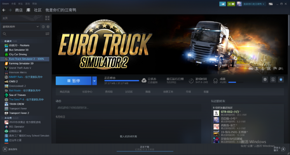Screen dimensions: 290x155
Task: Open the 社区 community tab
Action: [38, 10]
